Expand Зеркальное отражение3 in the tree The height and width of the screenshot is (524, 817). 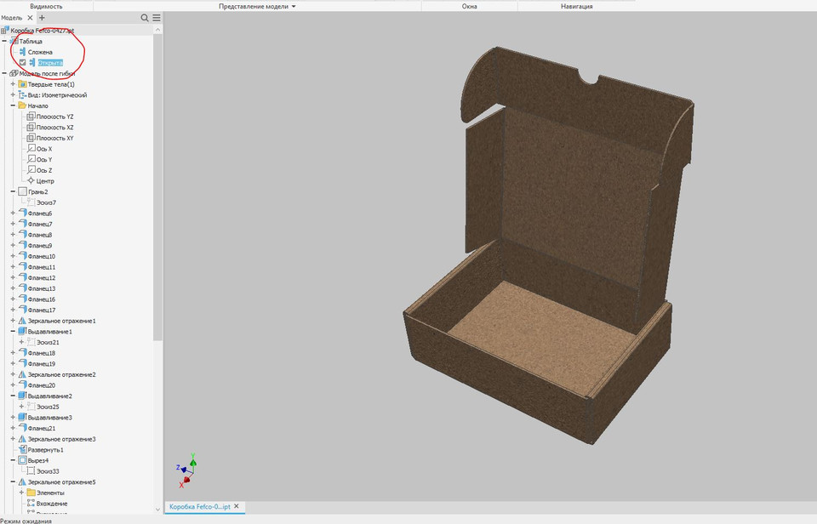pyautogui.click(x=12, y=438)
